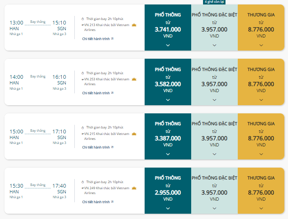288x219 pixels.
Task: Open Chi tiết hành trình for VN 215
Action: 96,147
